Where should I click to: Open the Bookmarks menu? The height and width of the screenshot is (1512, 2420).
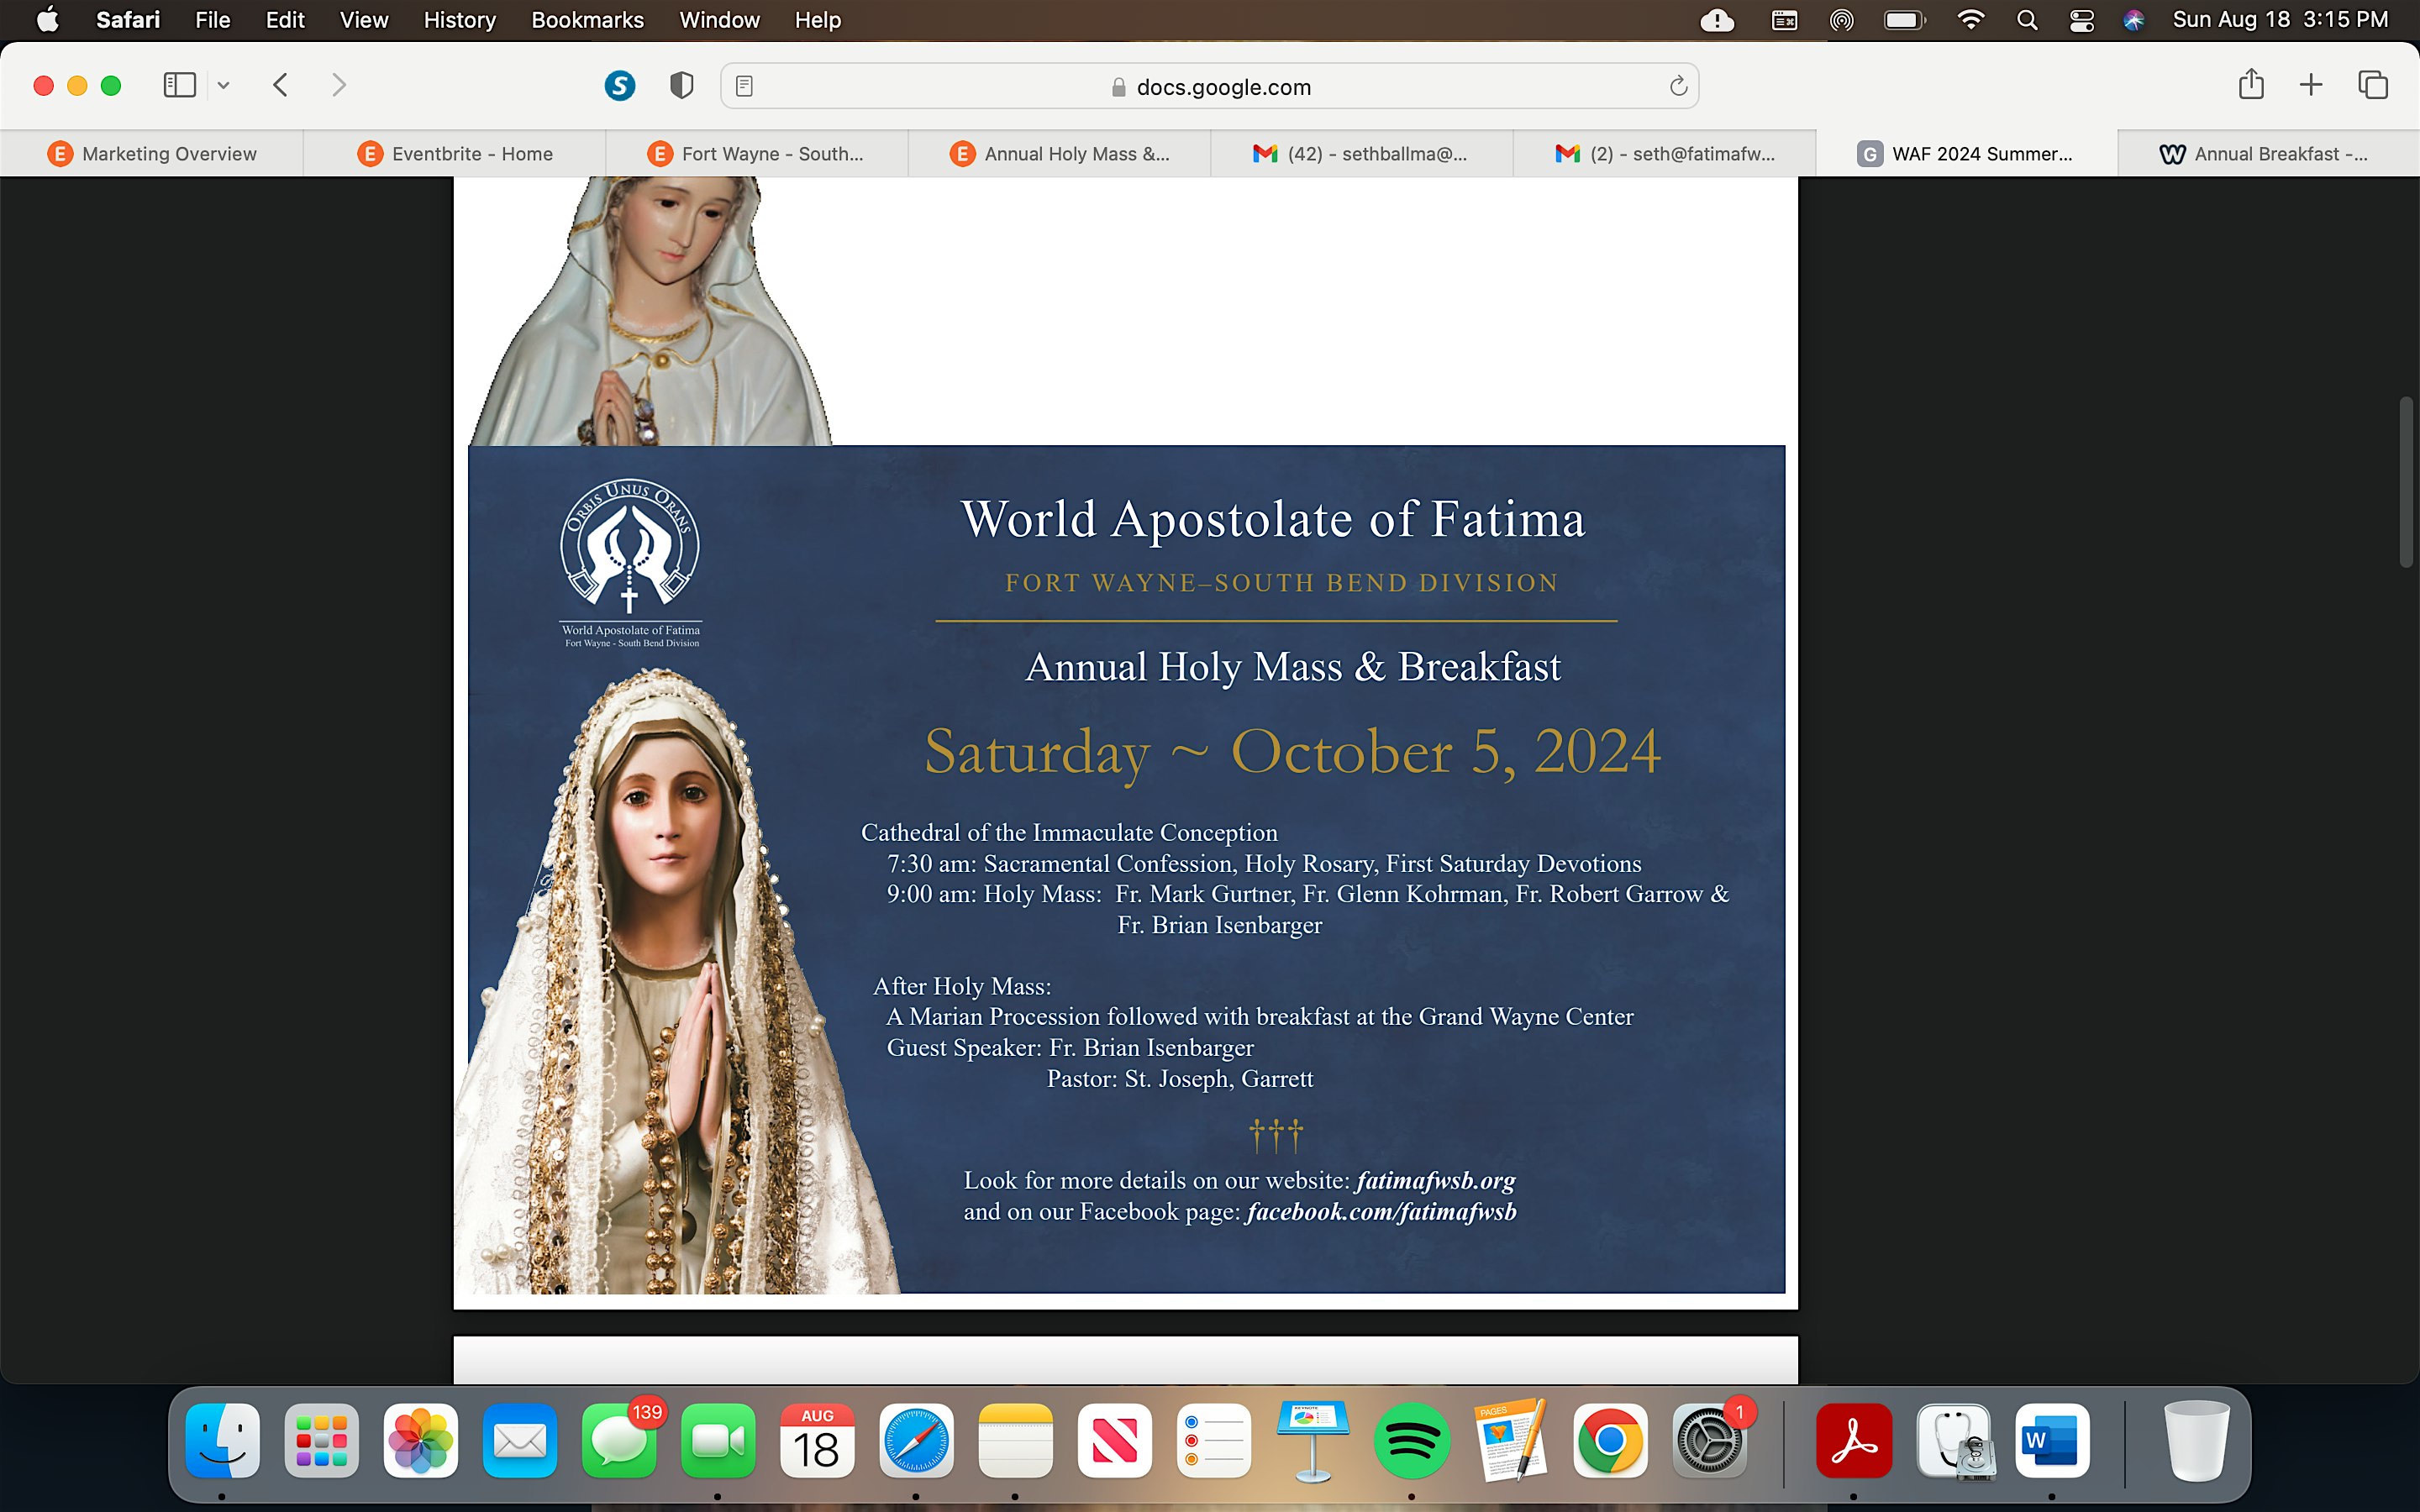point(587,20)
